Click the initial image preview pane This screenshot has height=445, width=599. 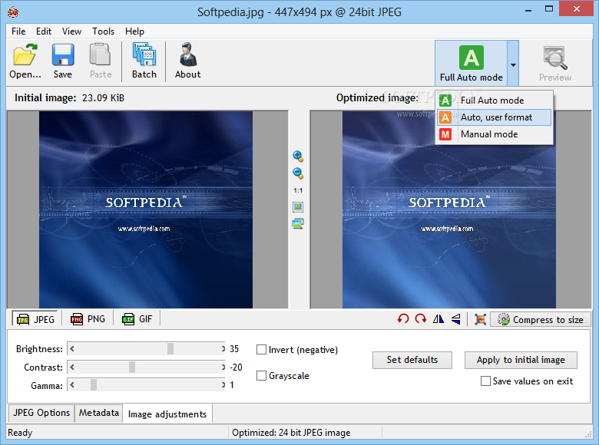point(147,209)
